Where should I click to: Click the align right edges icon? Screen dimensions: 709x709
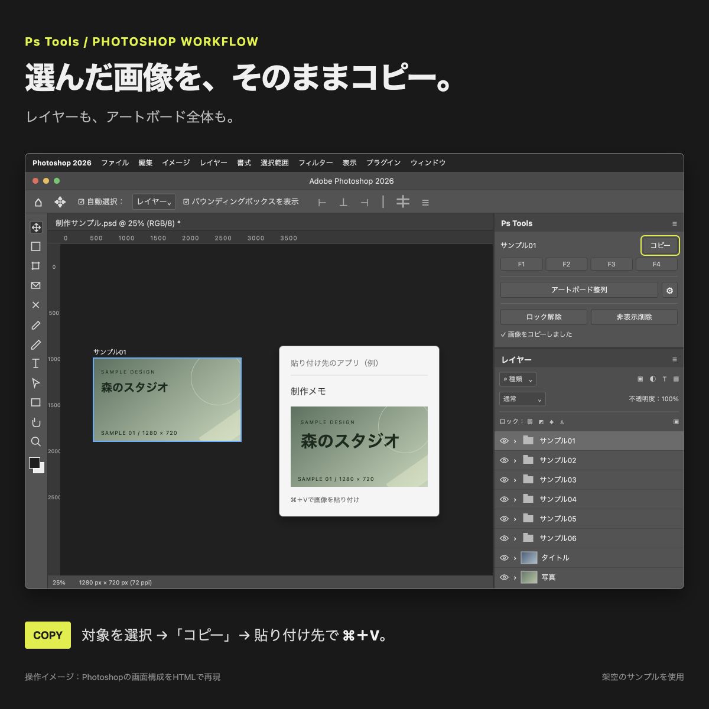[365, 203]
